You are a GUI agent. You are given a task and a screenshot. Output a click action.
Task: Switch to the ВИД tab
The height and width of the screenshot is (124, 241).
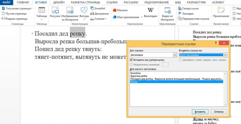(178, 3)
